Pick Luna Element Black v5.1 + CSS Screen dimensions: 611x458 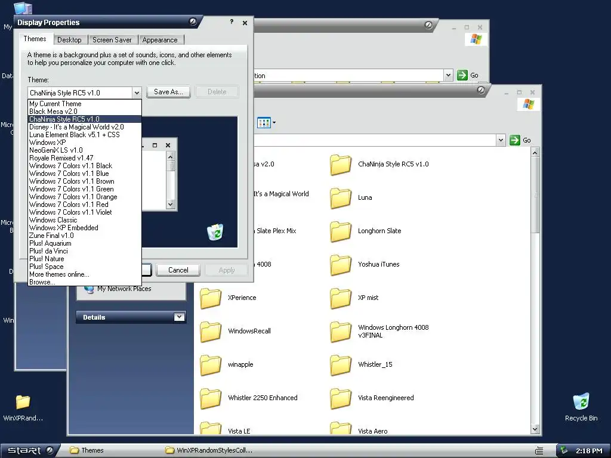coord(85,135)
